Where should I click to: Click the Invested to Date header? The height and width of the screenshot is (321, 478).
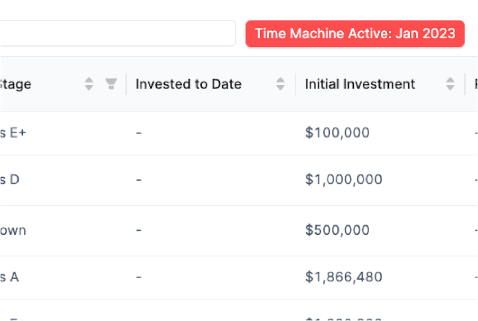189,84
